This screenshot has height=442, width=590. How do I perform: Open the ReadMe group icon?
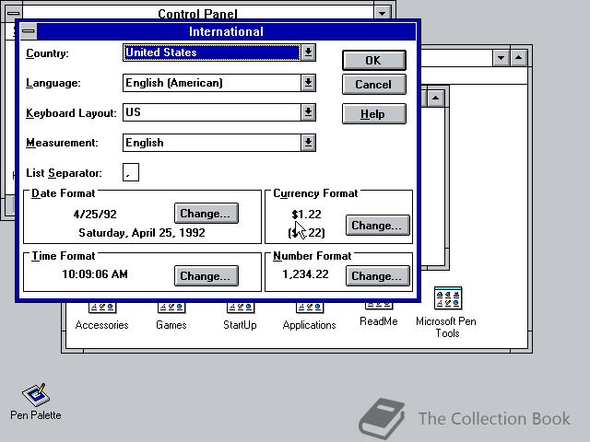coord(379,315)
